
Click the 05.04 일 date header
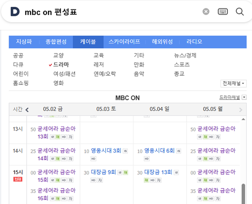(x=159, y=109)
